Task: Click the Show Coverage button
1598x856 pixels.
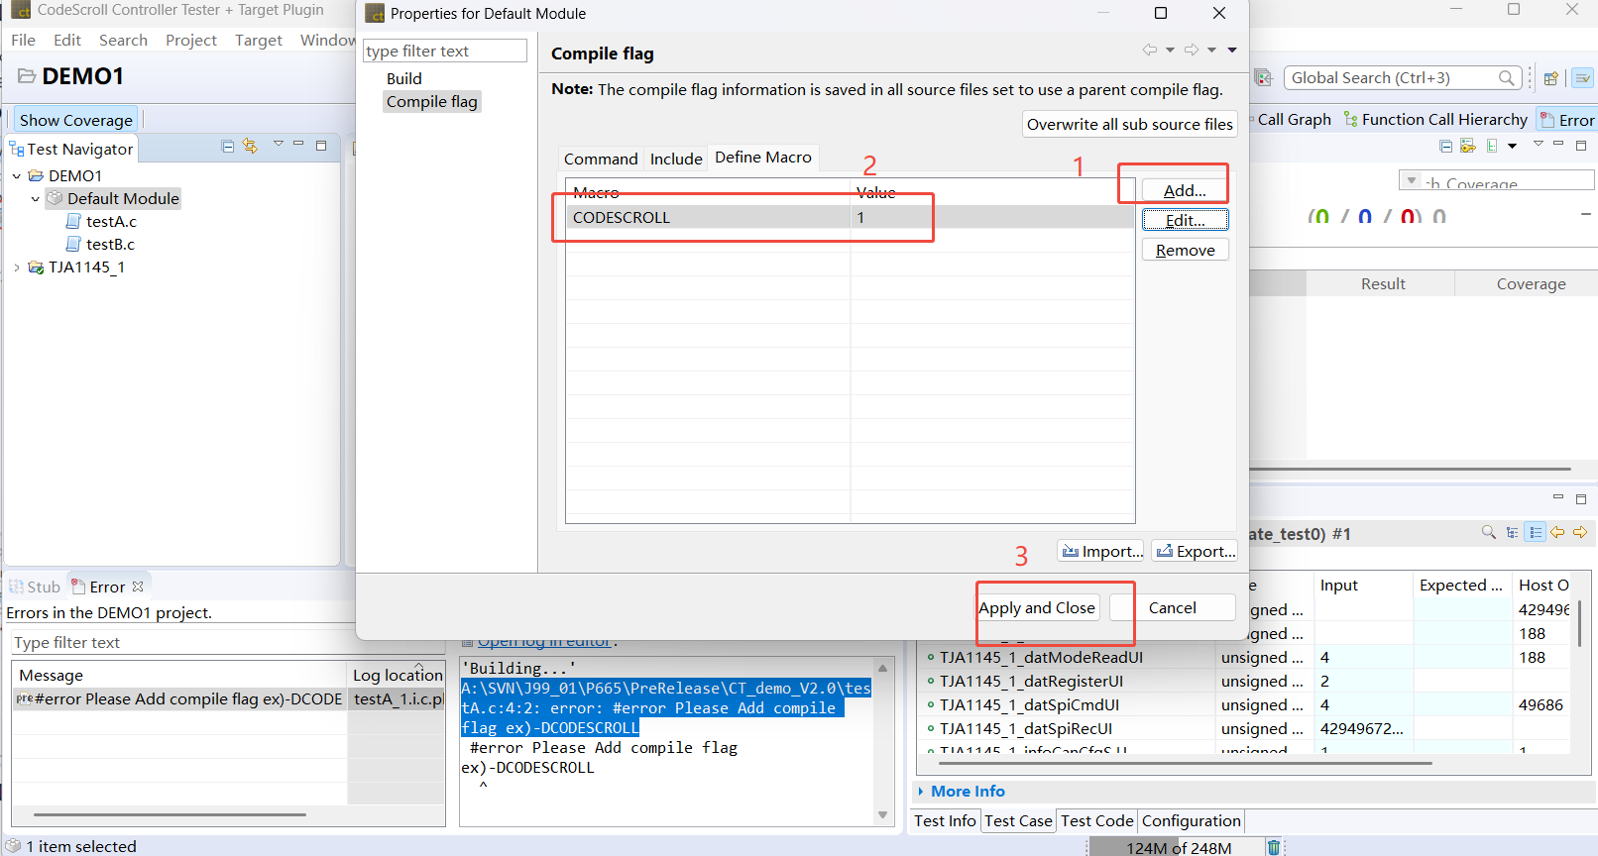Action: coord(75,120)
